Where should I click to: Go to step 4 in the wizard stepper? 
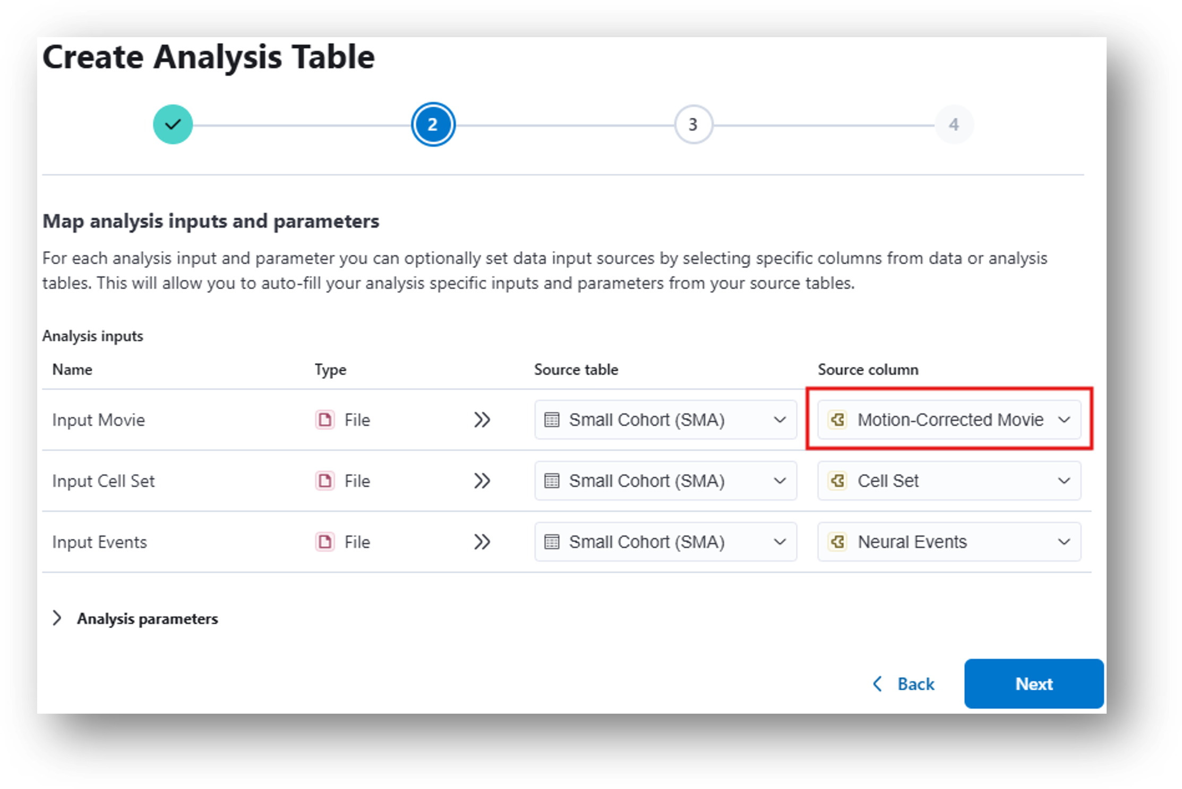(954, 125)
